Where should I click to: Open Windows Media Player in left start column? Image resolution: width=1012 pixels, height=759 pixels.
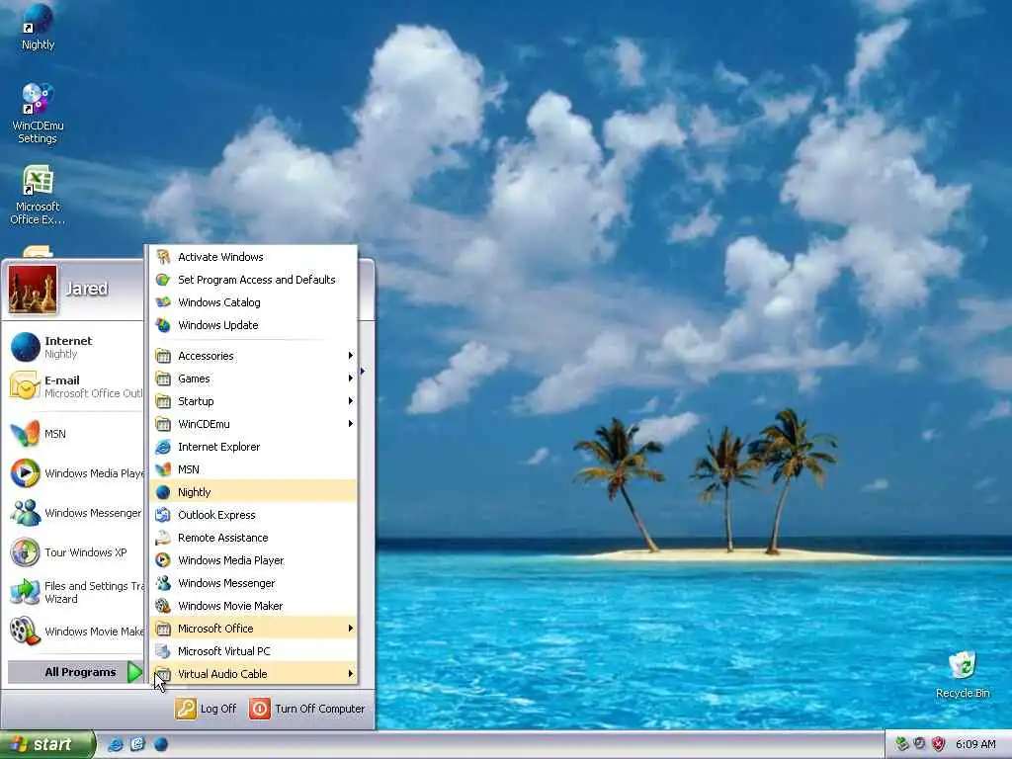click(76, 473)
